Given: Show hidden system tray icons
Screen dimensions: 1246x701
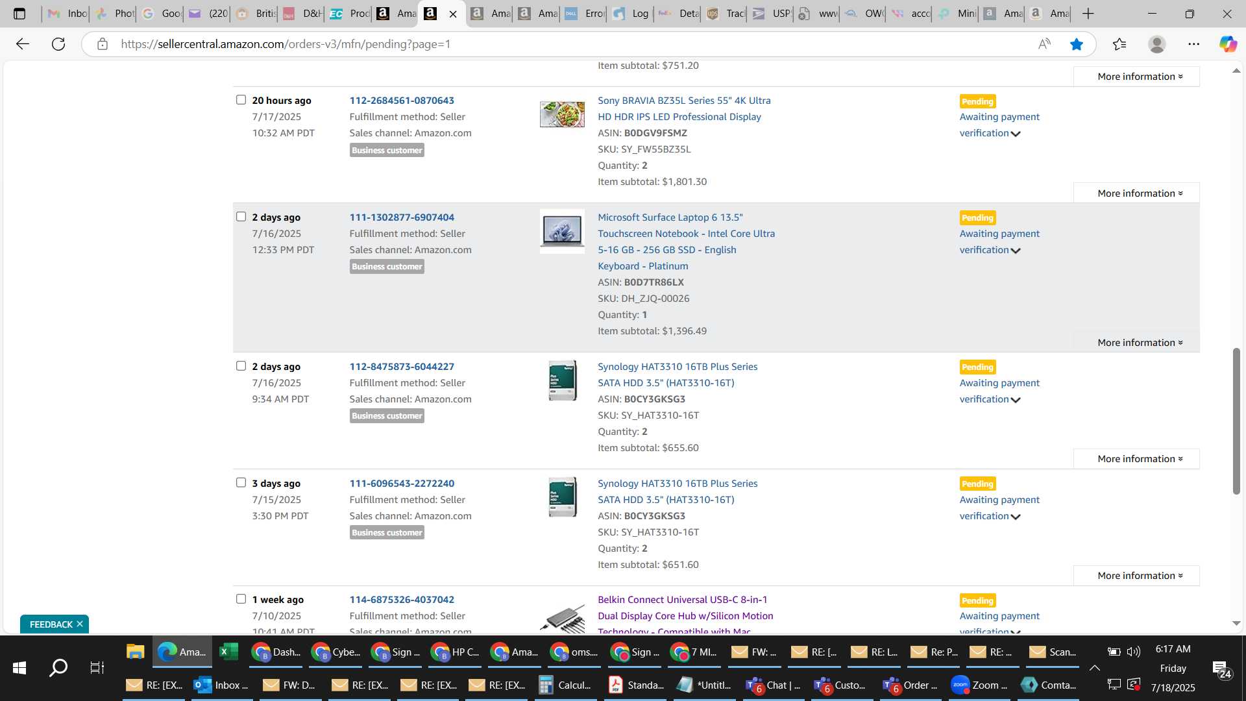Looking at the screenshot, I should tap(1094, 667).
